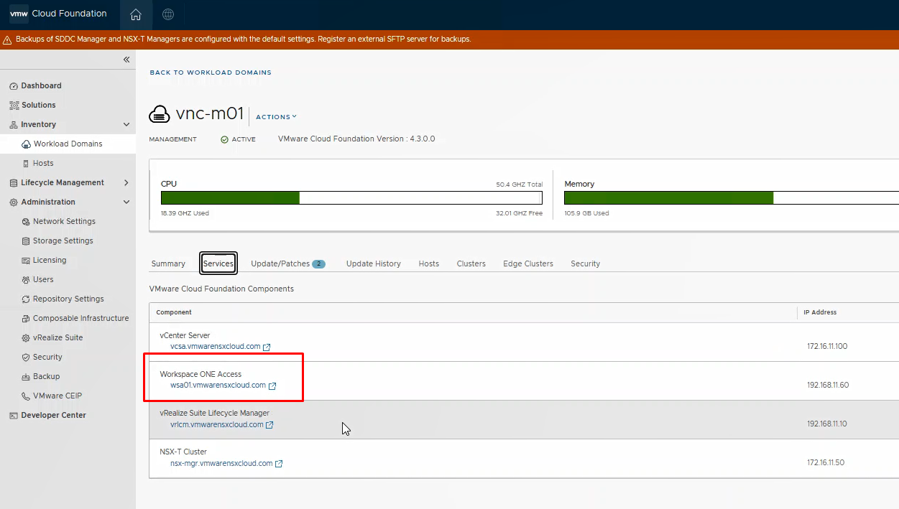The image size is (899, 509).
Task: Click external link icon beside nsx-mgr.vmwarensxcloud.com
Action: [x=279, y=464]
